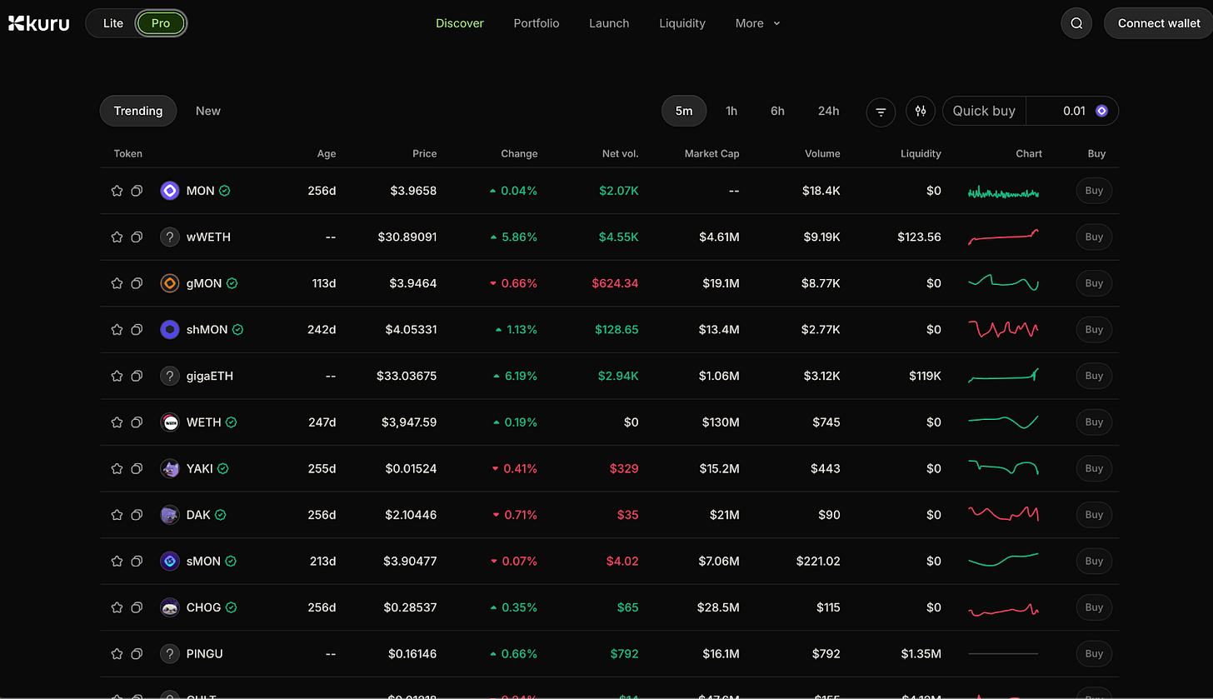The width and height of the screenshot is (1213, 699).
Task: Copy the DAK token address
Action: pyautogui.click(x=137, y=515)
